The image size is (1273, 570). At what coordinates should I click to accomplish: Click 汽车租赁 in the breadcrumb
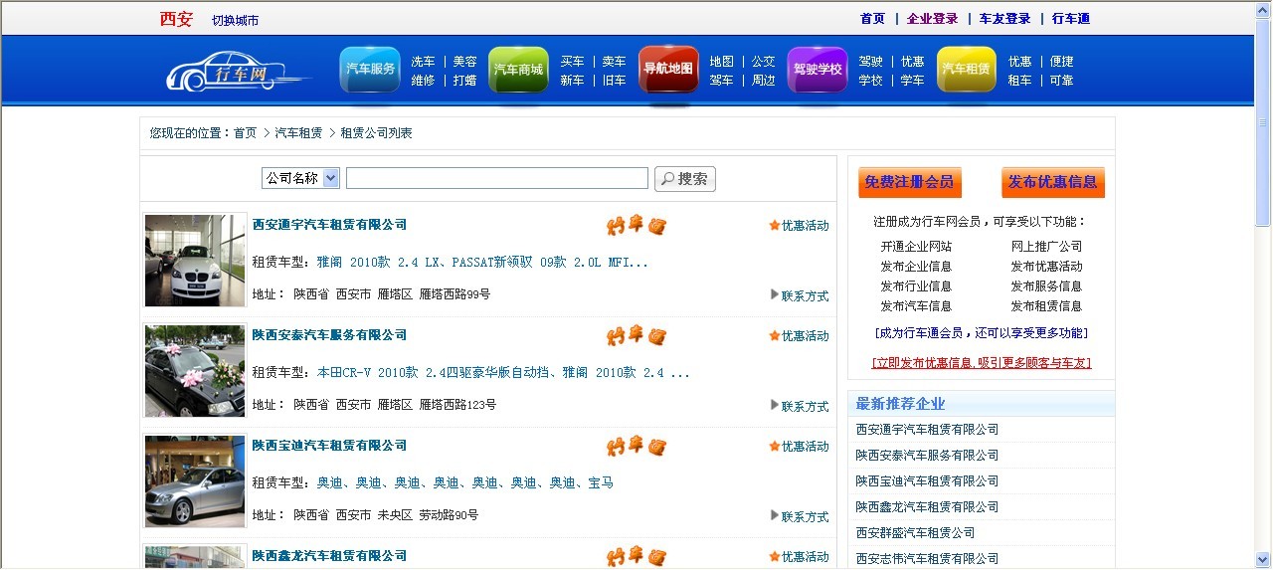point(299,133)
